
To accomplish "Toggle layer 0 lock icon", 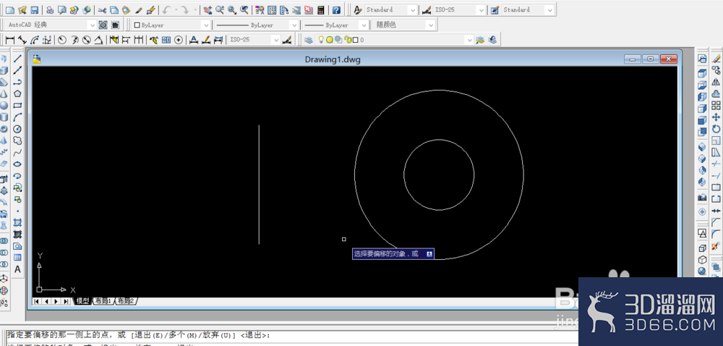I will tap(348, 40).
